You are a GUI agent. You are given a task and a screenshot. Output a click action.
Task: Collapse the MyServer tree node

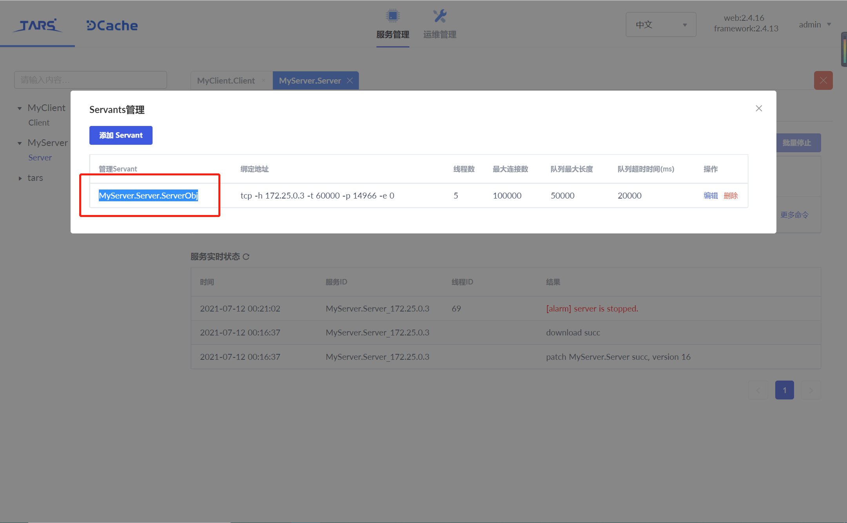(x=20, y=143)
